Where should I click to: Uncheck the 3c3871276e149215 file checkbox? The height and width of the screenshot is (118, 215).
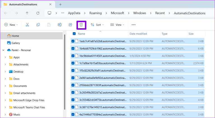pyautogui.click(x=73, y=107)
